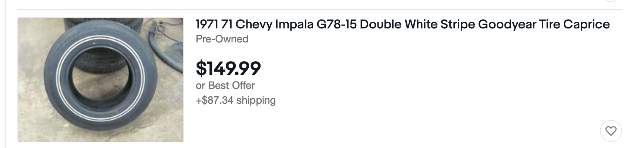Click the Pre-Owned condition label
Screen dimensions: 631x148
(x=222, y=39)
